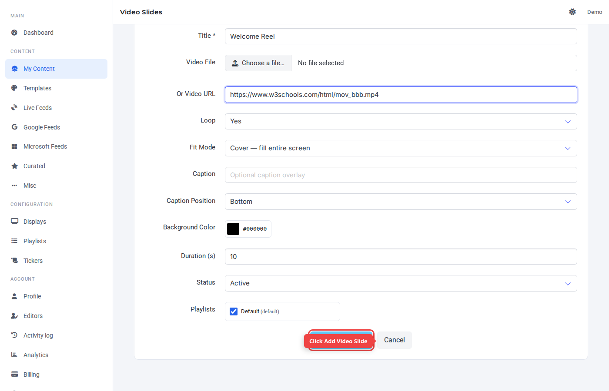Navigate to Live Feeds

(x=56, y=108)
